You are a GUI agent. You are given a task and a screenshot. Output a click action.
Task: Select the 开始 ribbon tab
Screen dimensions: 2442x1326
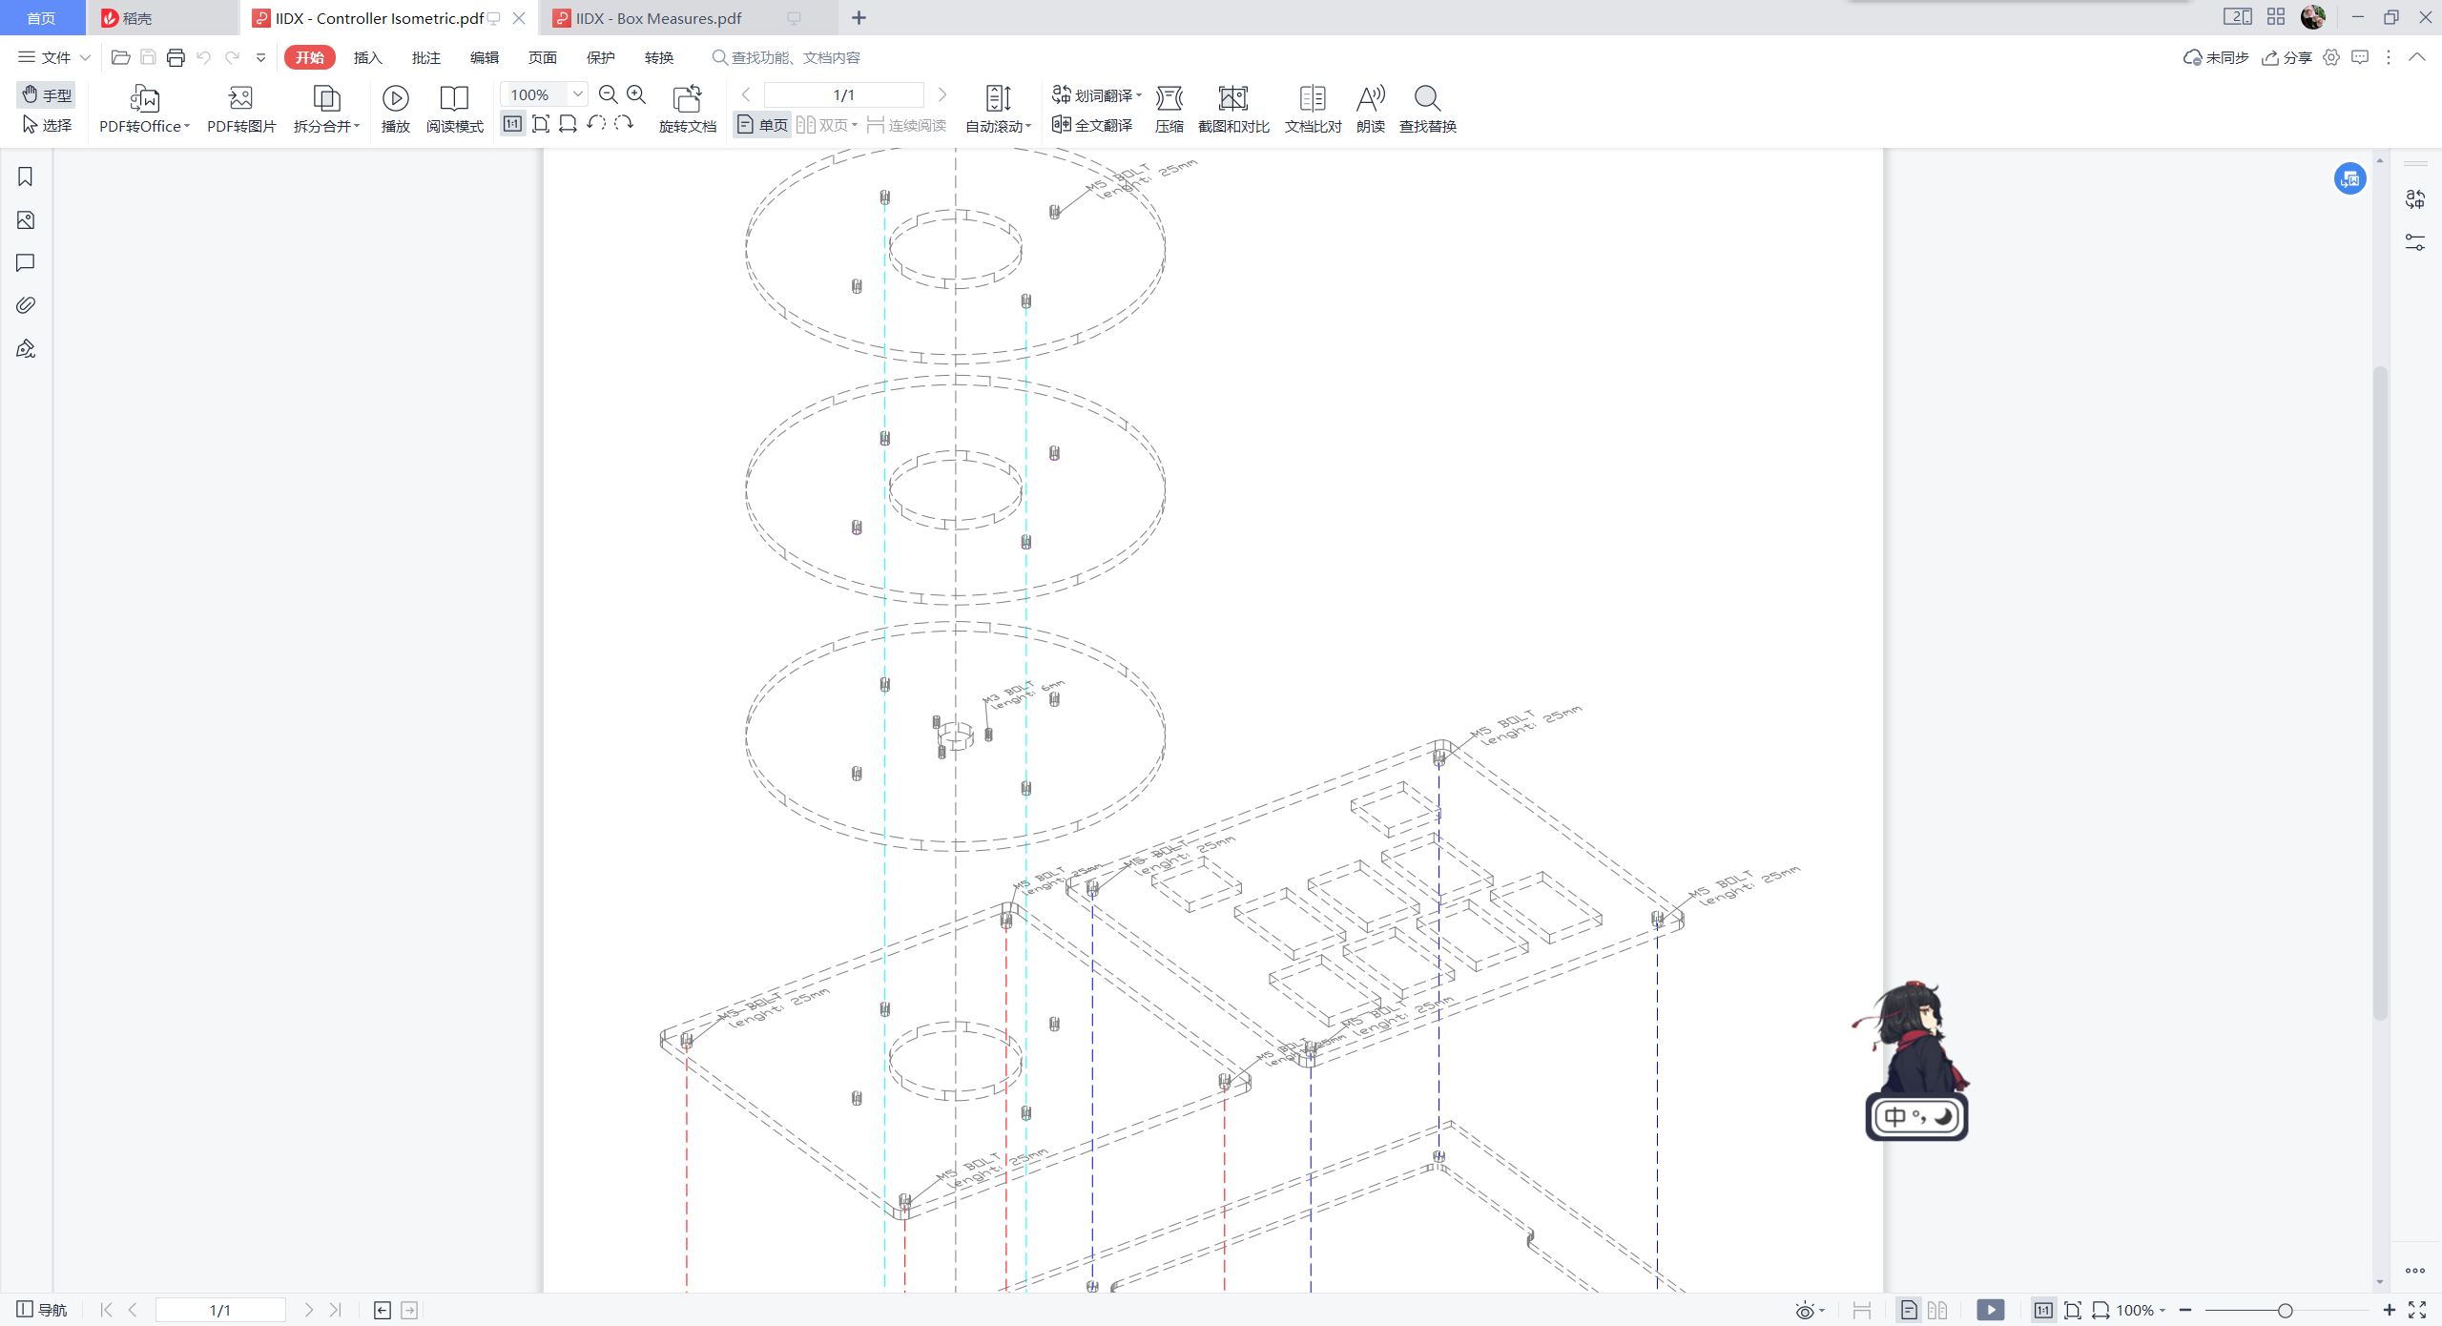coord(309,57)
